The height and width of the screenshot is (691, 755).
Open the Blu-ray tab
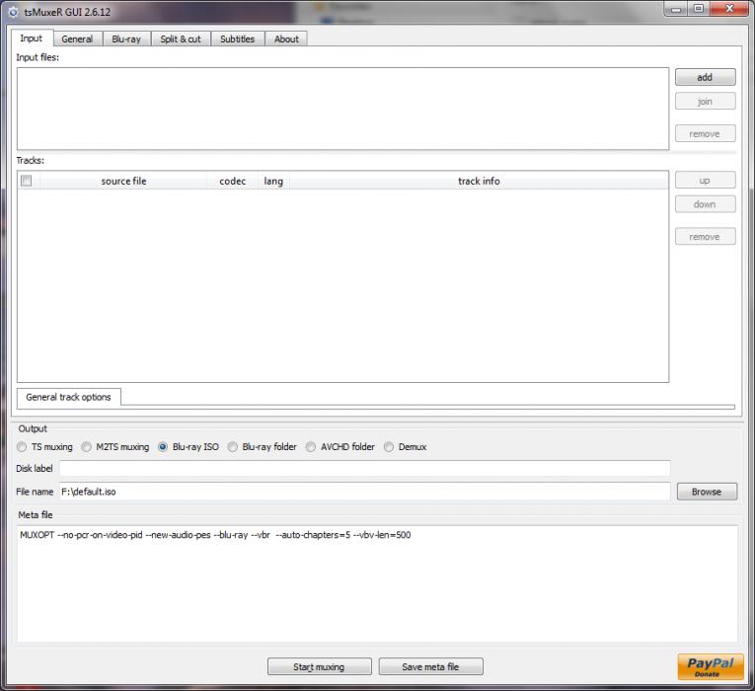126,39
